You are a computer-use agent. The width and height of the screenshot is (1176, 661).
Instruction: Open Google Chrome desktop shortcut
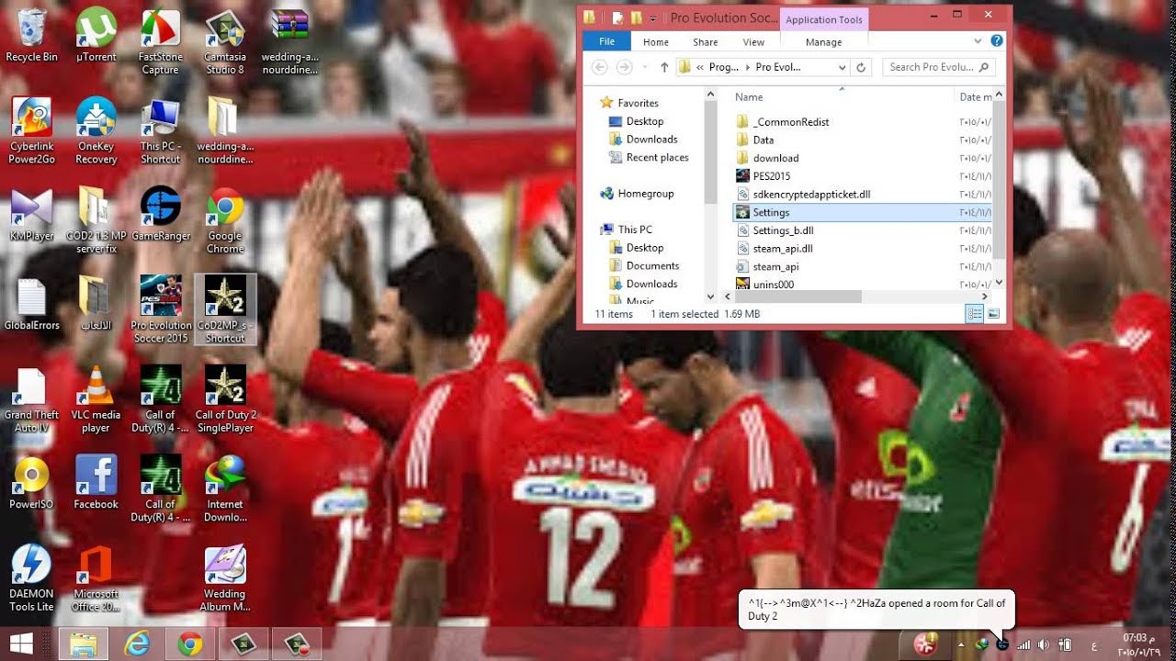tap(225, 220)
